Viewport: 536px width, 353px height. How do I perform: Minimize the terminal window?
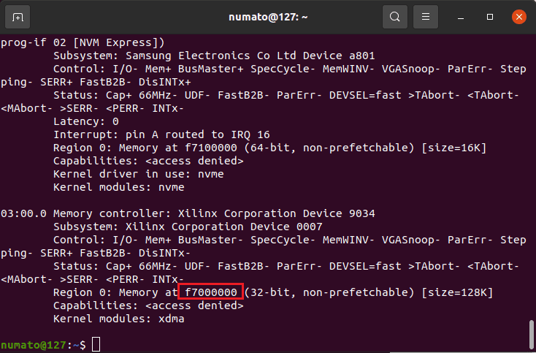[x=462, y=16]
